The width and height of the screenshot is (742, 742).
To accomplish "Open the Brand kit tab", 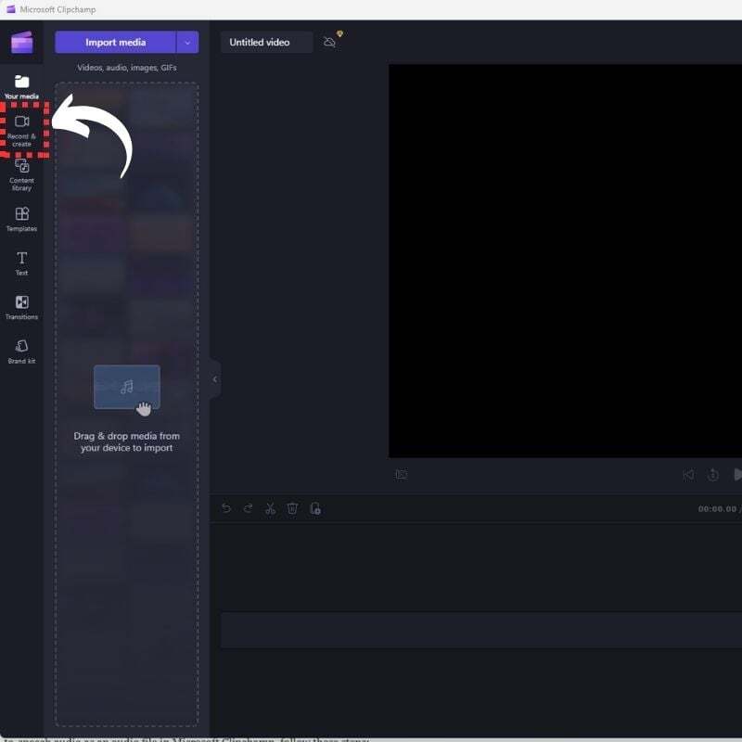I will (21, 352).
